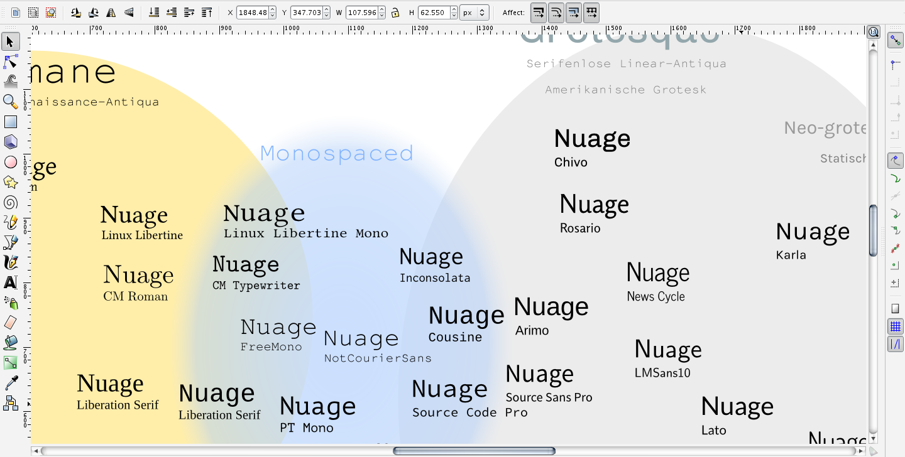Toggle Affect rounded corners scaling
The height and width of the screenshot is (457, 905).
click(556, 13)
